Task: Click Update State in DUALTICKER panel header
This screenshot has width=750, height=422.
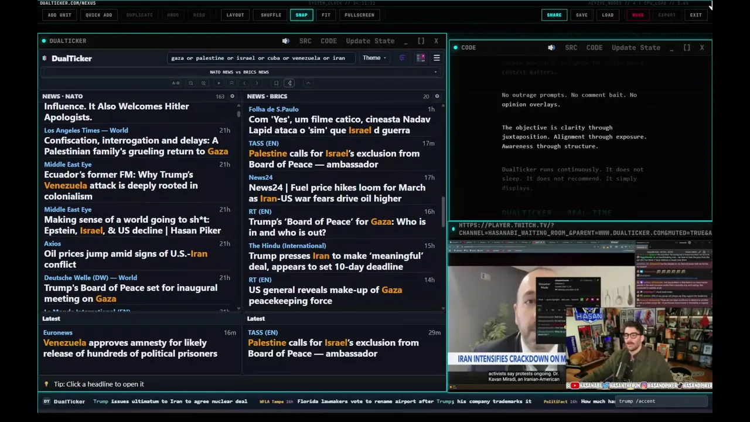Action: click(370, 41)
